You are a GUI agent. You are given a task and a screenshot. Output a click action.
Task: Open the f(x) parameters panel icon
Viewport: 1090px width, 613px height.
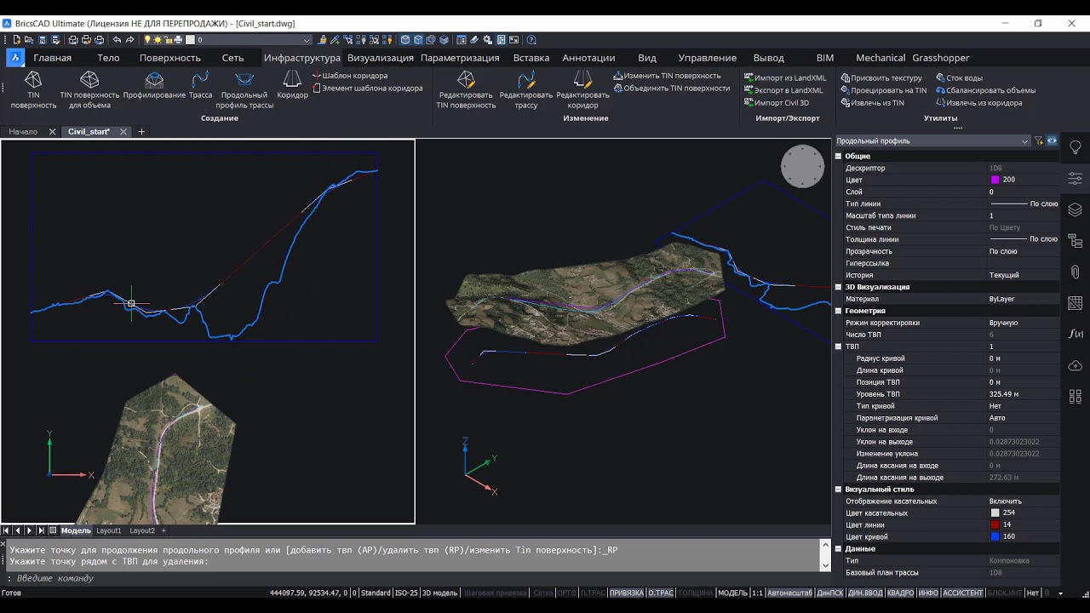[x=1075, y=334]
